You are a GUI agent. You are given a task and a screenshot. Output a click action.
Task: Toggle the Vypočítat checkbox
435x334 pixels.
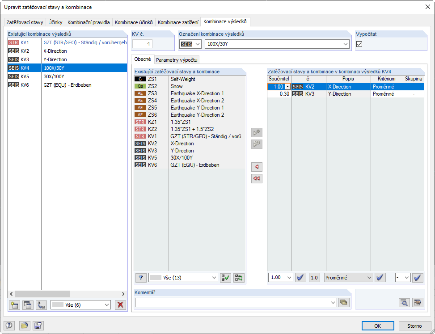(359, 44)
